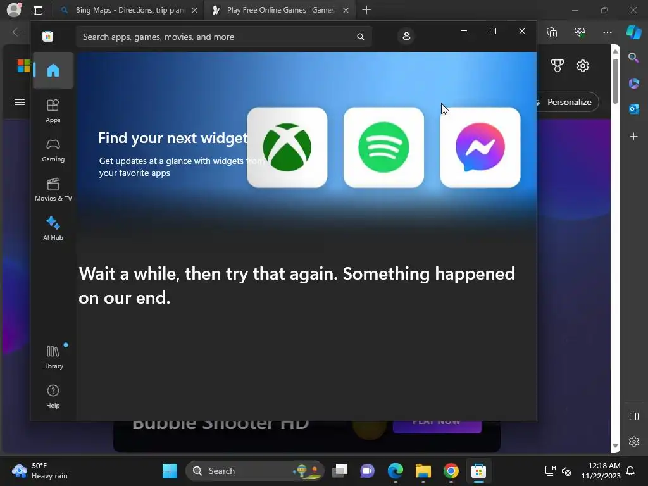Click the Find your next widget heading

(x=173, y=138)
